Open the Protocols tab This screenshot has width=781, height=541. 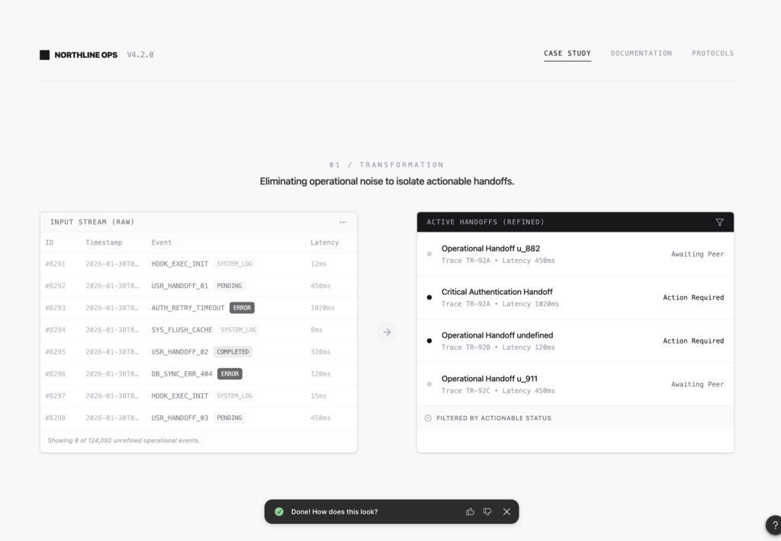point(713,53)
